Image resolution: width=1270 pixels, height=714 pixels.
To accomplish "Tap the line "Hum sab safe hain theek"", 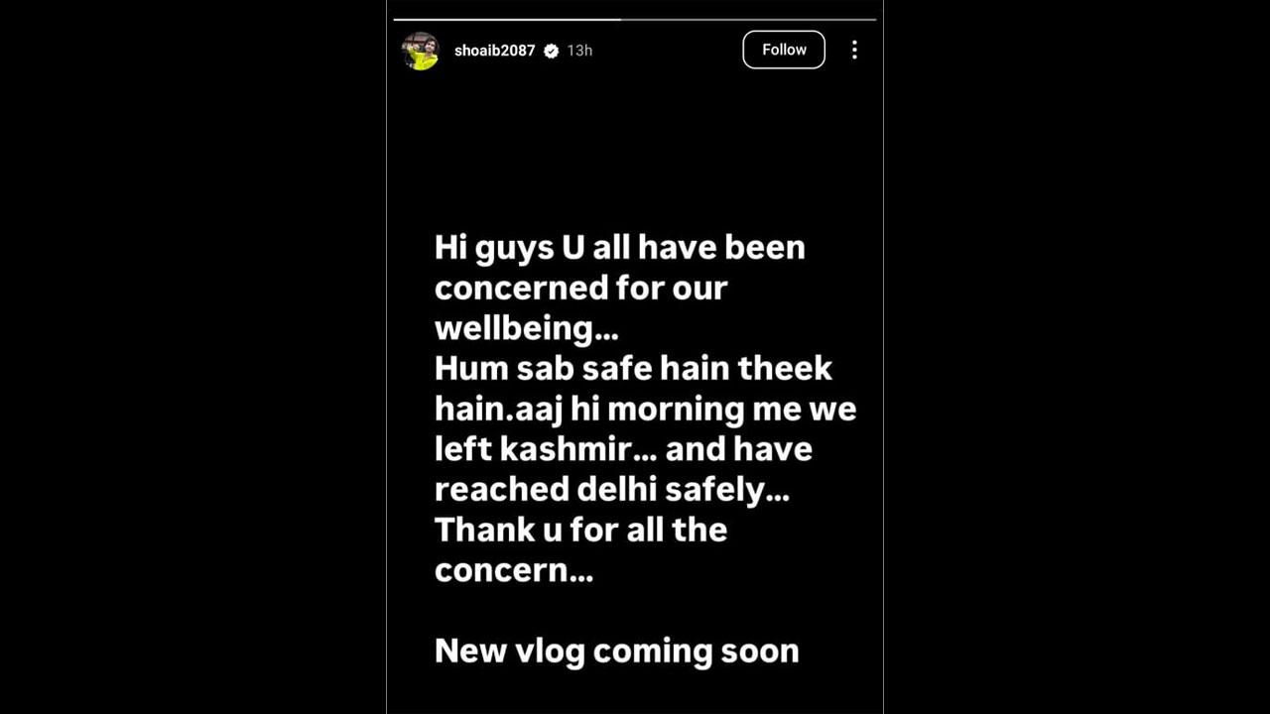I will point(633,368).
